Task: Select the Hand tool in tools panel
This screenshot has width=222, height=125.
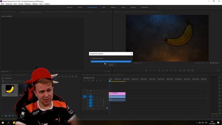Action: tap(76, 76)
